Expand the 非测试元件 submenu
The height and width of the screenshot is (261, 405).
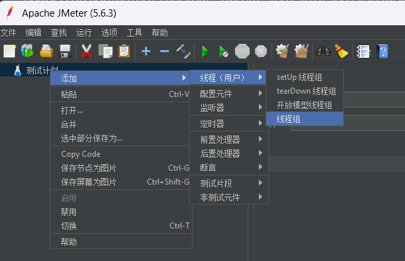229,197
